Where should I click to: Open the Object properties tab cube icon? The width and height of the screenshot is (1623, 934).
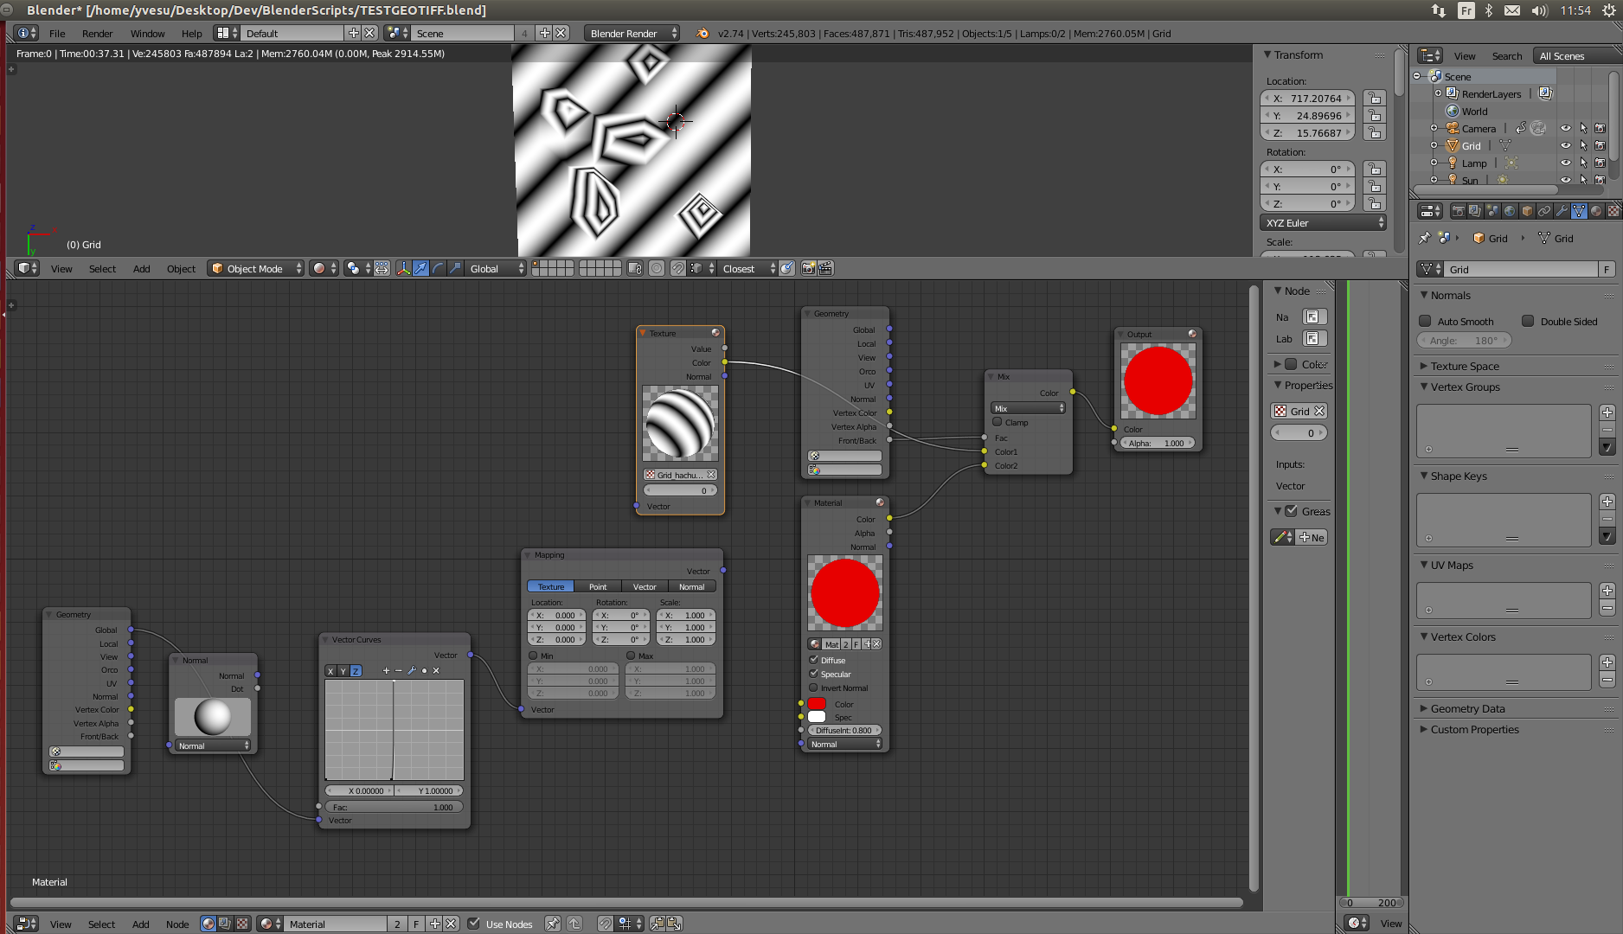pyautogui.click(x=1527, y=211)
